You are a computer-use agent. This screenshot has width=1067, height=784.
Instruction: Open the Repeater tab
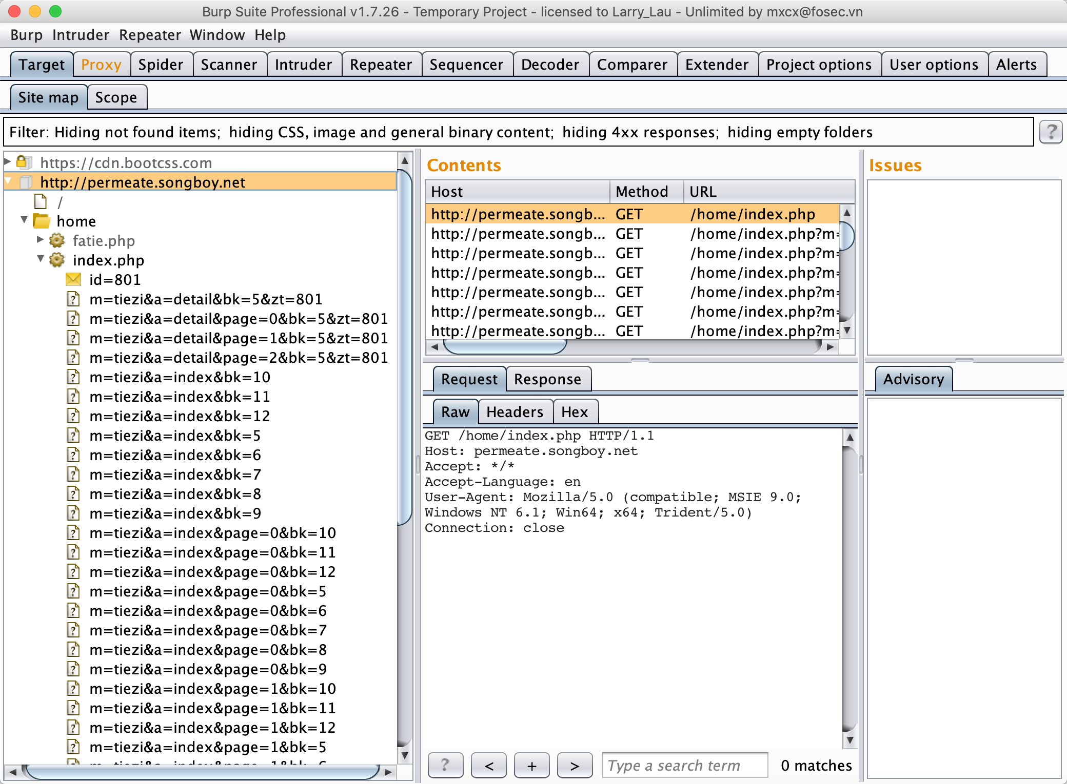coord(381,65)
